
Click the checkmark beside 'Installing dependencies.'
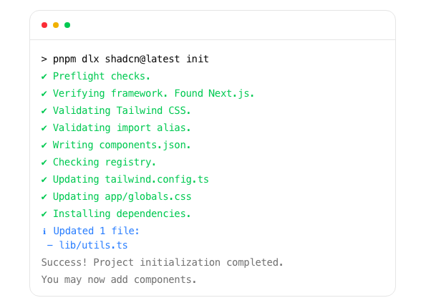click(44, 214)
